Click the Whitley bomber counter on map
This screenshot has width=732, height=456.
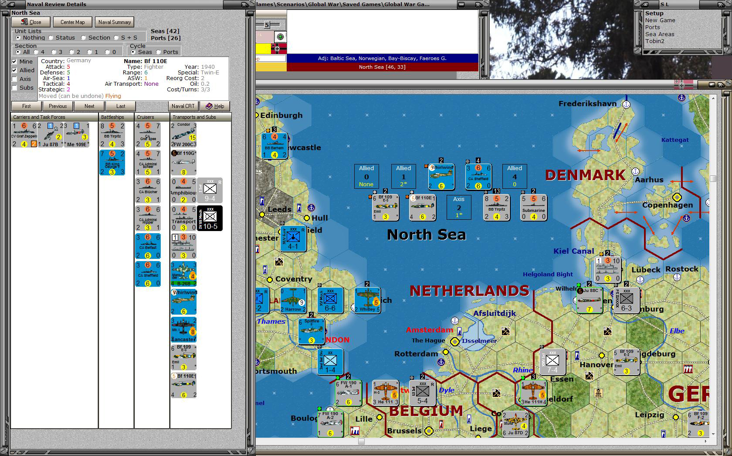(x=367, y=300)
